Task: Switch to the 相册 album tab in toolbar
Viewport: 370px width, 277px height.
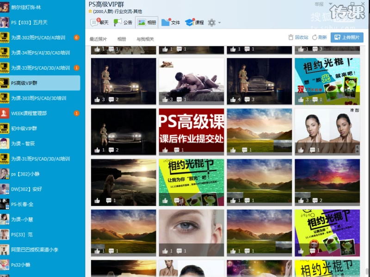Action: click(147, 22)
